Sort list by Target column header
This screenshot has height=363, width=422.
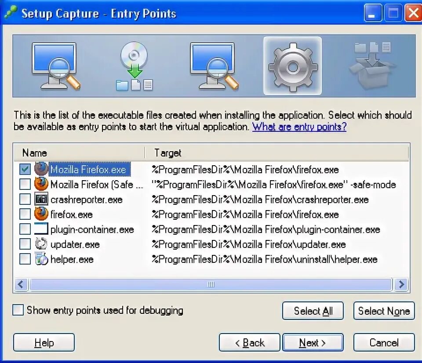click(276, 153)
